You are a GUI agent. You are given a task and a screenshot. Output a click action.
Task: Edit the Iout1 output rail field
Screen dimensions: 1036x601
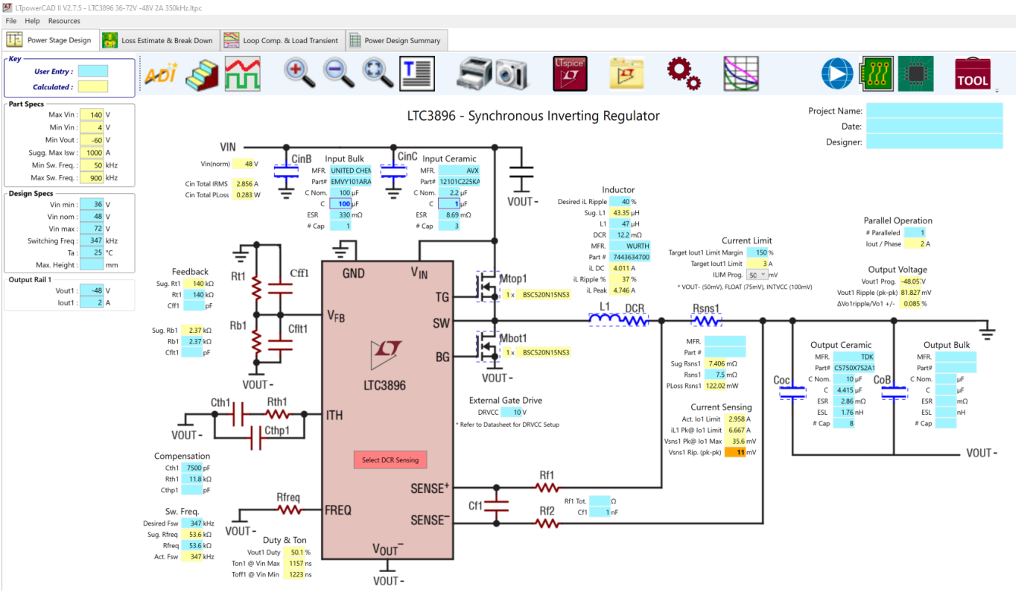(x=91, y=303)
